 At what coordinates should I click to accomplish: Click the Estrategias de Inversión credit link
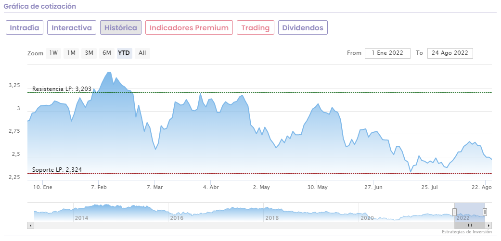click(x=466, y=232)
